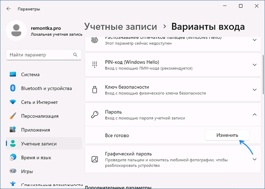Expand the Графический пароль chevron

[255, 159]
